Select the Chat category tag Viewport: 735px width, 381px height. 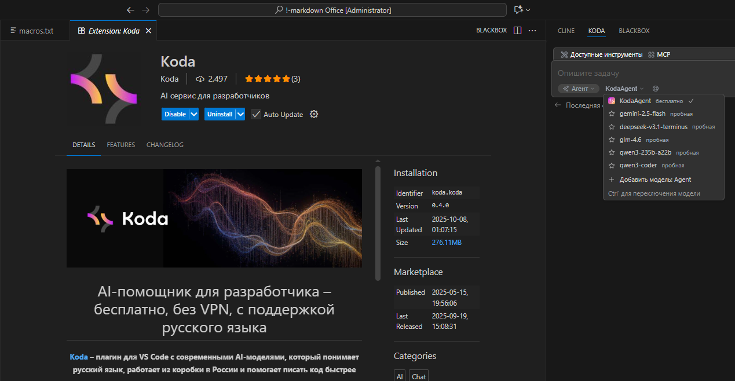click(x=419, y=376)
